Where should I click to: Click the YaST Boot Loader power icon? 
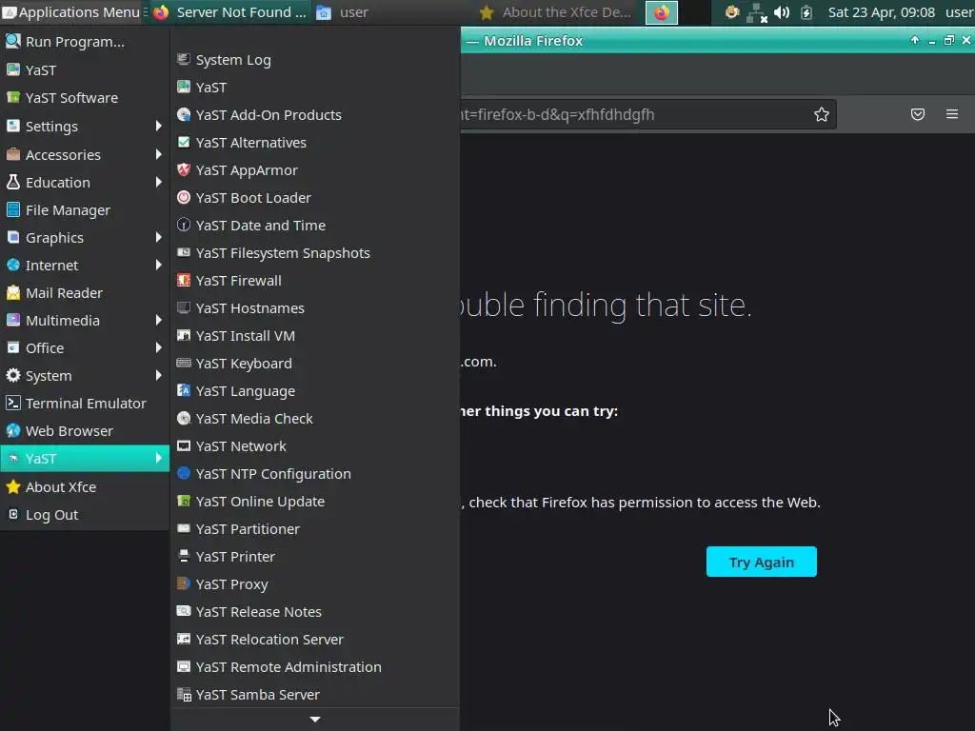point(184,198)
